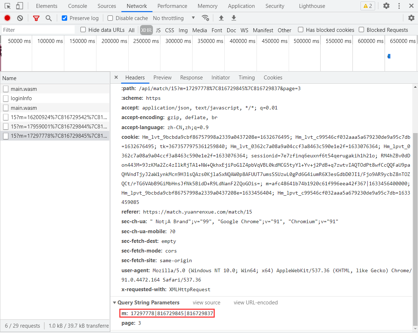Screen dimensions: 418x333
Task: Stop recording network log
Action: (7, 18)
